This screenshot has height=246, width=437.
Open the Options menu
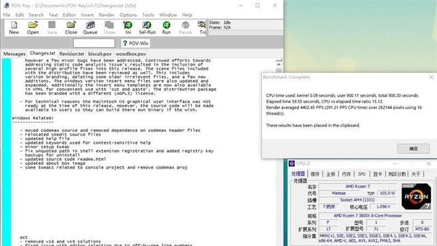click(x=128, y=15)
